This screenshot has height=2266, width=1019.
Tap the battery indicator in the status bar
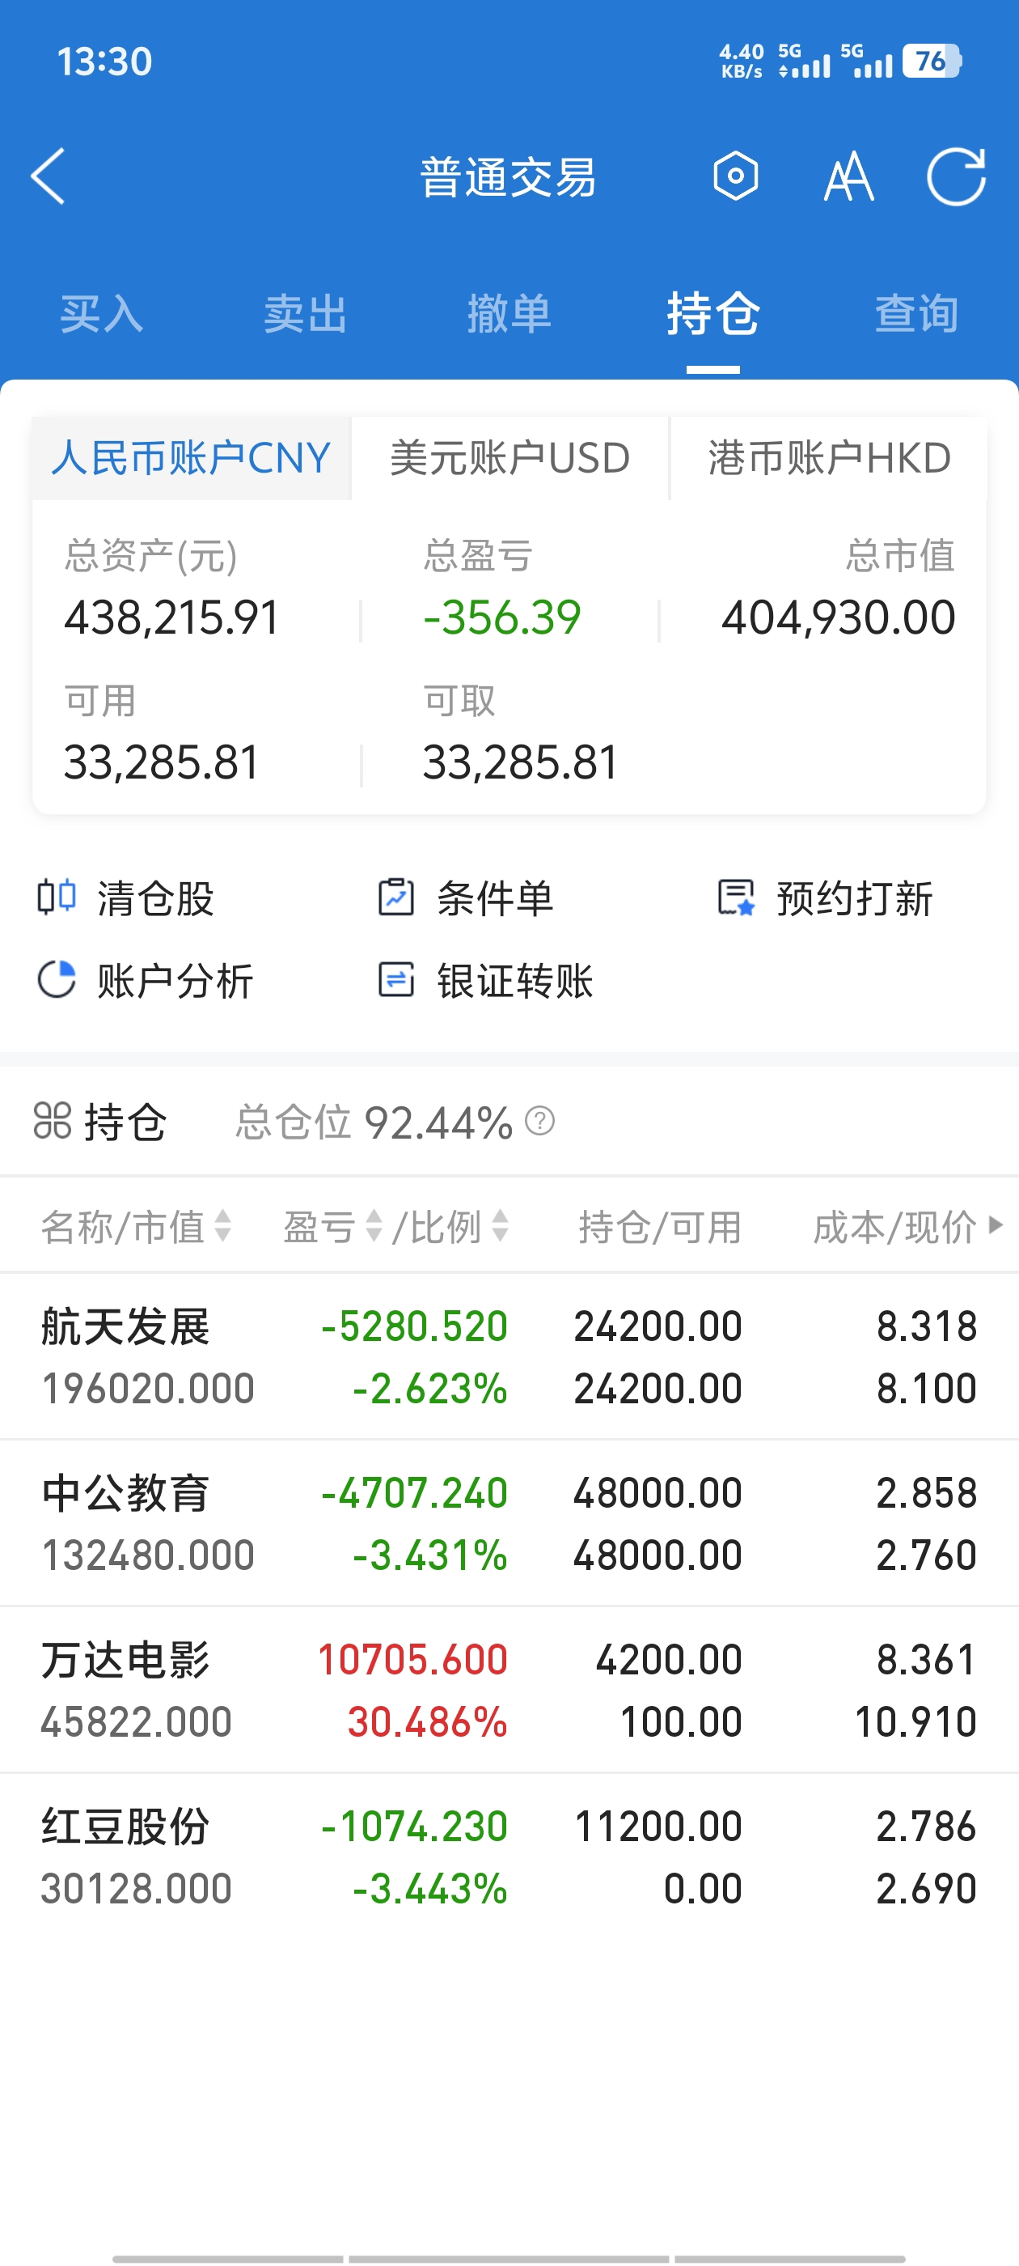pyautogui.click(x=932, y=61)
